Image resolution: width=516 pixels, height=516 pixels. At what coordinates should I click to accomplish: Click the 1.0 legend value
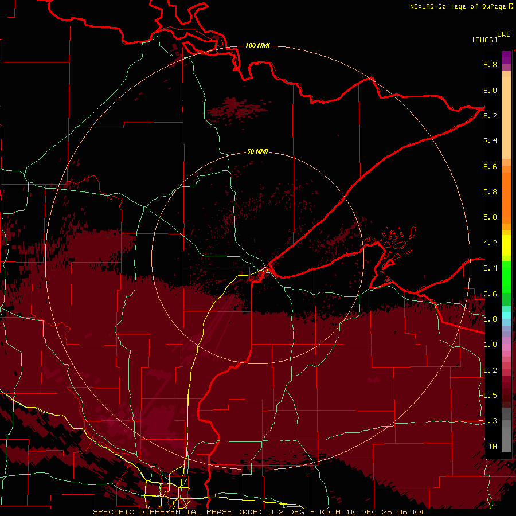pyautogui.click(x=490, y=345)
